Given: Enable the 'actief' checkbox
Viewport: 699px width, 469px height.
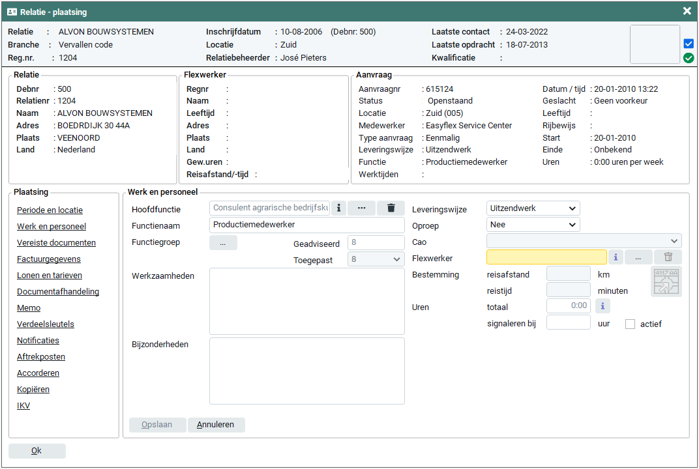Looking at the screenshot, I should (630, 324).
